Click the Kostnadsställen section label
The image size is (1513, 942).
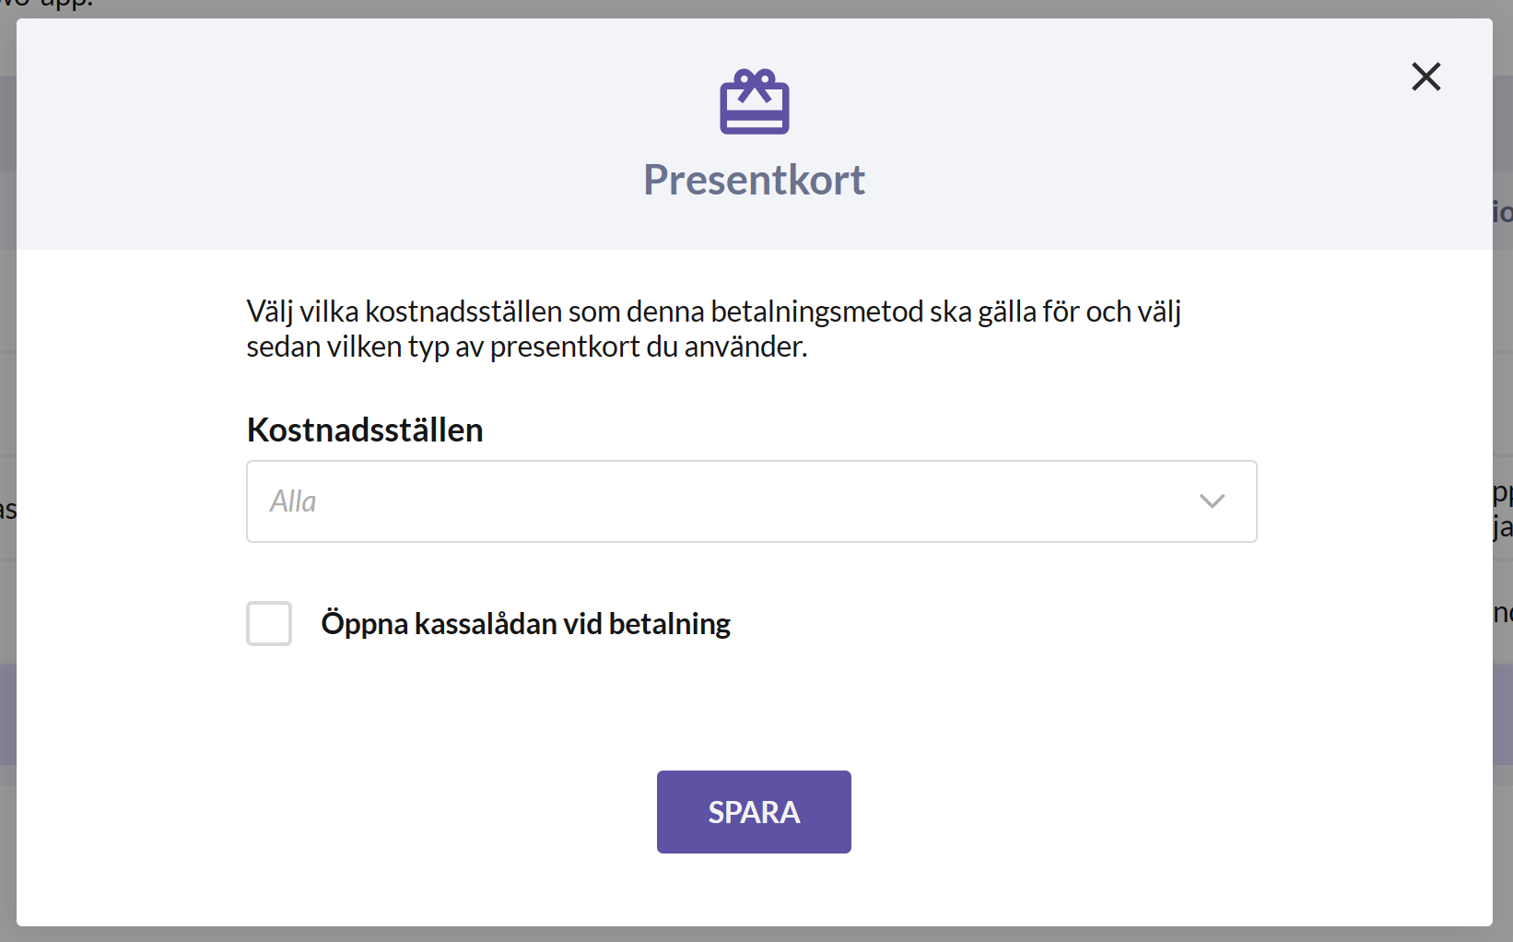tap(365, 430)
